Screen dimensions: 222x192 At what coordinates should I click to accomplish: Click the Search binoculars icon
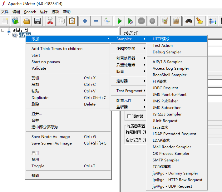pyautogui.click(x=189, y=21)
